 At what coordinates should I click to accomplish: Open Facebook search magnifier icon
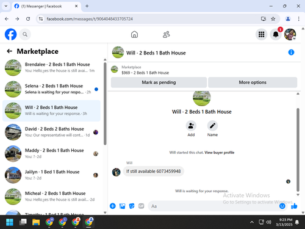point(25,34)
